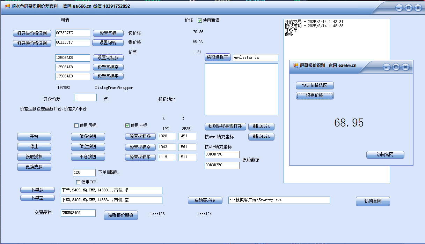The width and height of the screenshot is (425, 244).
Task: Tick the 使用TCP checkbox
Action: pos(78,182)
